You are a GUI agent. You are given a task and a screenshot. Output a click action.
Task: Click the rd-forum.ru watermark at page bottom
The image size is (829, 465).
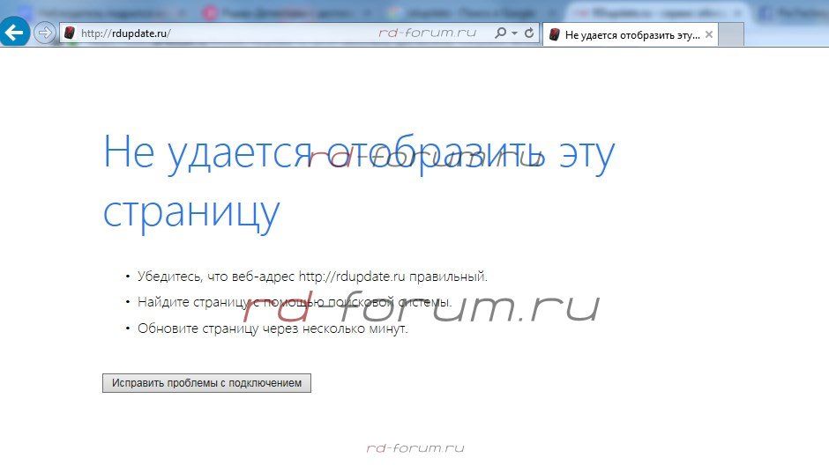pyautogui.click(x=414, y=447)
